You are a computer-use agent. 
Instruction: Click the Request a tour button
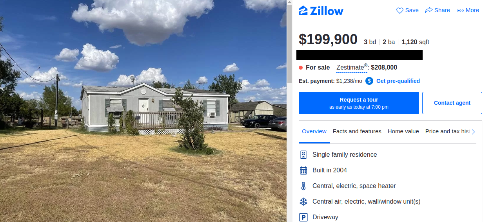tap(359, 103)
